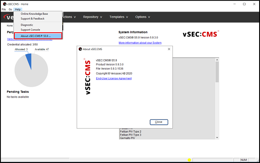Click 'File Version 5.9.3.1536' text
This screenshot has height=163, width=260.
(110, 69)
